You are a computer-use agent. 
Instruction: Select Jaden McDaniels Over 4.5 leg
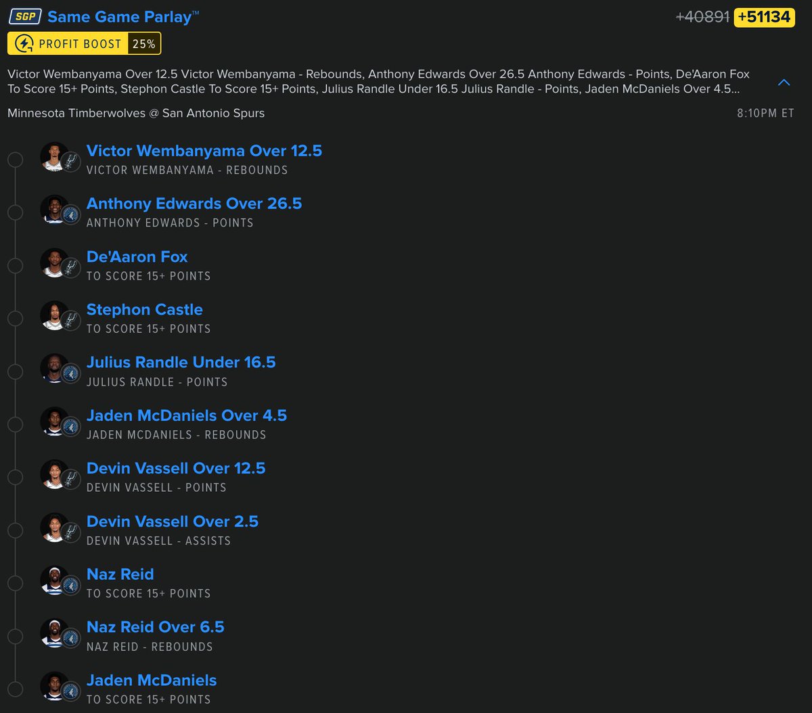click(187, 415)
